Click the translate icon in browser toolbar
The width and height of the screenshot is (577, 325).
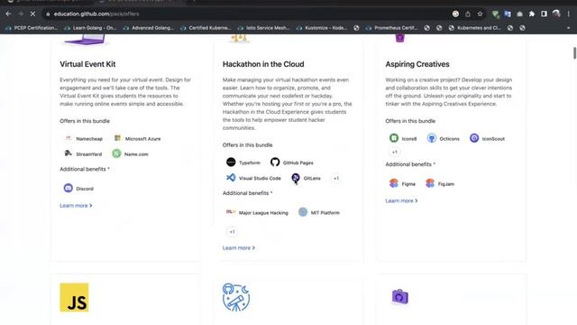point(508,14)
